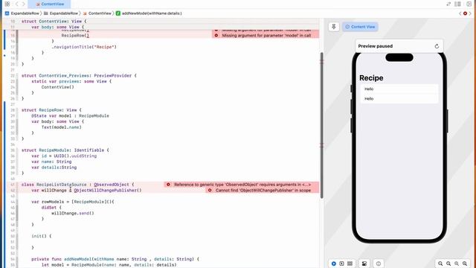
Task: Click the Preview paused banner text
Action: [375, 46]
